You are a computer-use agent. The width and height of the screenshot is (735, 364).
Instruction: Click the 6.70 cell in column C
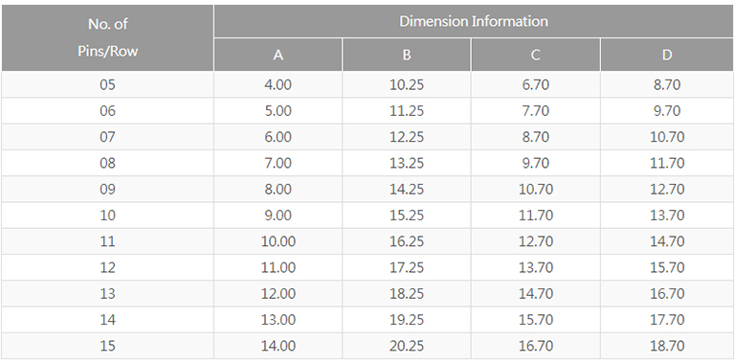(535, 85)
